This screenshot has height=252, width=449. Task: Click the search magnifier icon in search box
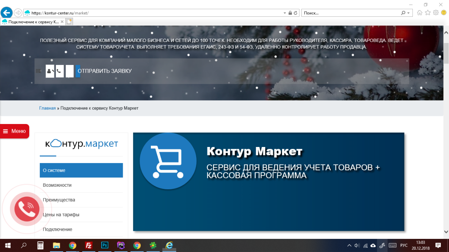point(403,13)
